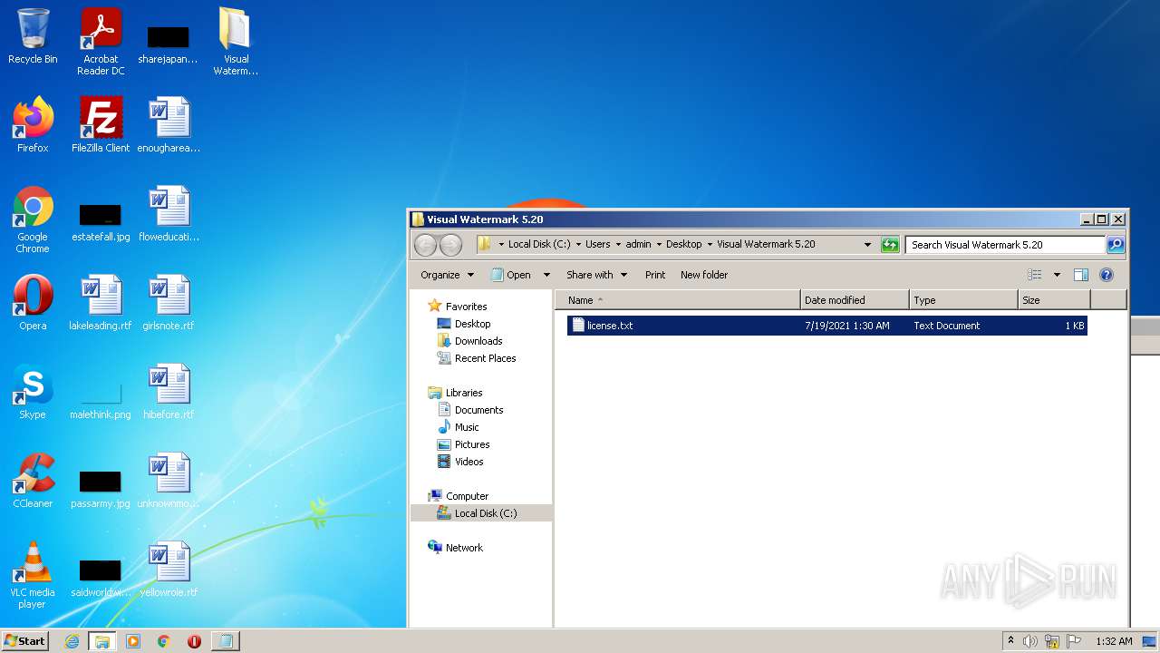Launch Google Chrome desktop shortcut
The image size is (1160, 653).
pos(33,219)
